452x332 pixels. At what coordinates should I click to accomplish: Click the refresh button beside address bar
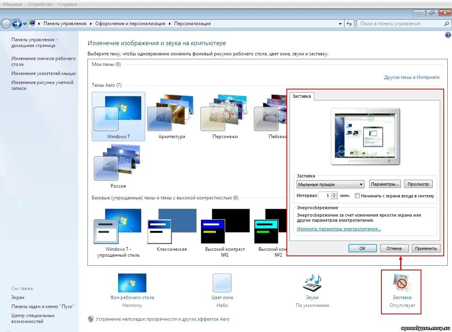[349, 24]
